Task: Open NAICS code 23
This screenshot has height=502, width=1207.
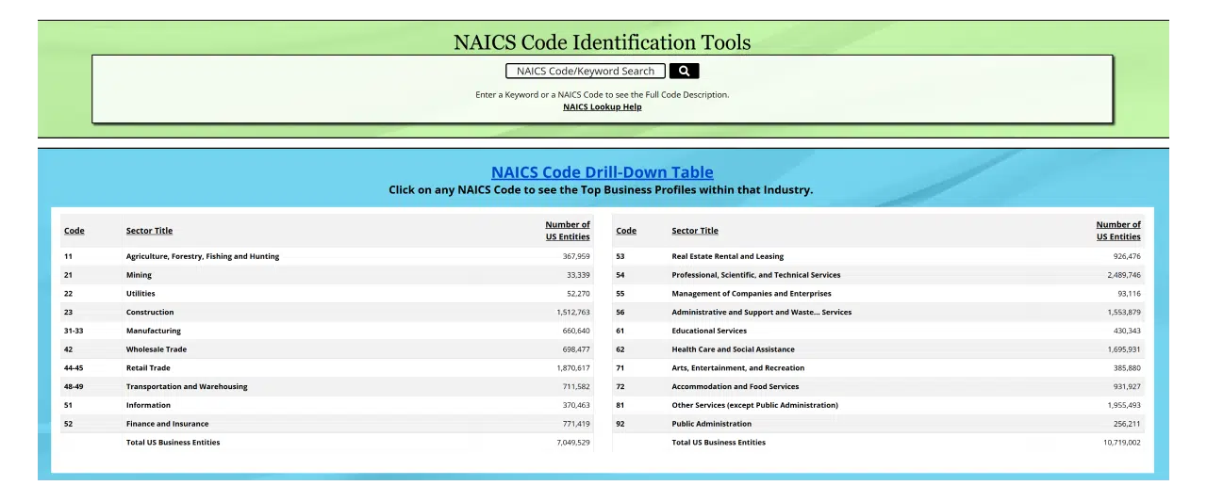Action: click(69, 312)
